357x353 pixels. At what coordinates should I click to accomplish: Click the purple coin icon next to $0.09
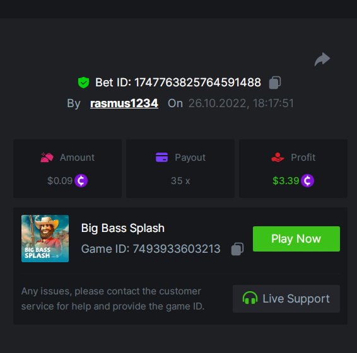[x=81, y=181]
